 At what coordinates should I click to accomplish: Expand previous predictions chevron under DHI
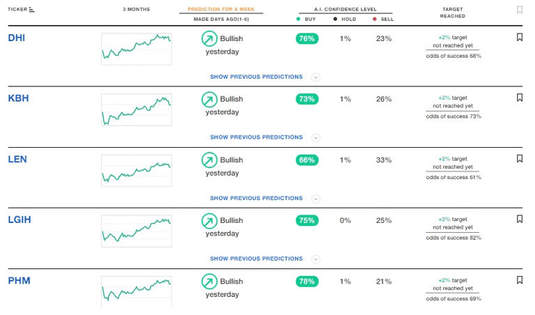tap(316, 77)
